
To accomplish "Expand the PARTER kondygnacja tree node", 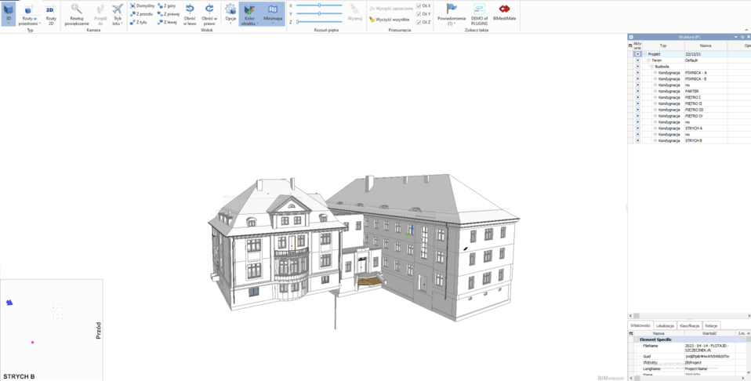I will (x=655, y=91).
